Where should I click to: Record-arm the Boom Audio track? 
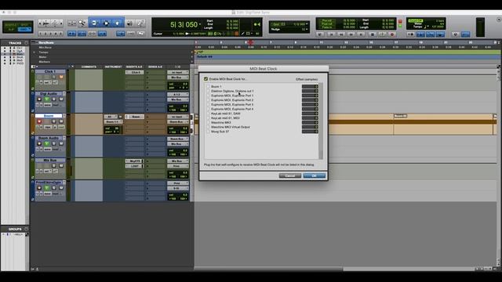click(39, 143)
